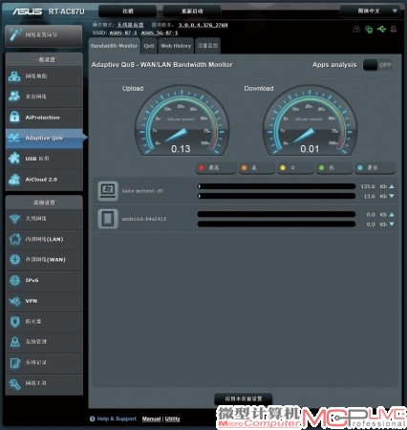
Task: Switch to the QoS tab
Action: click(149, 46)
